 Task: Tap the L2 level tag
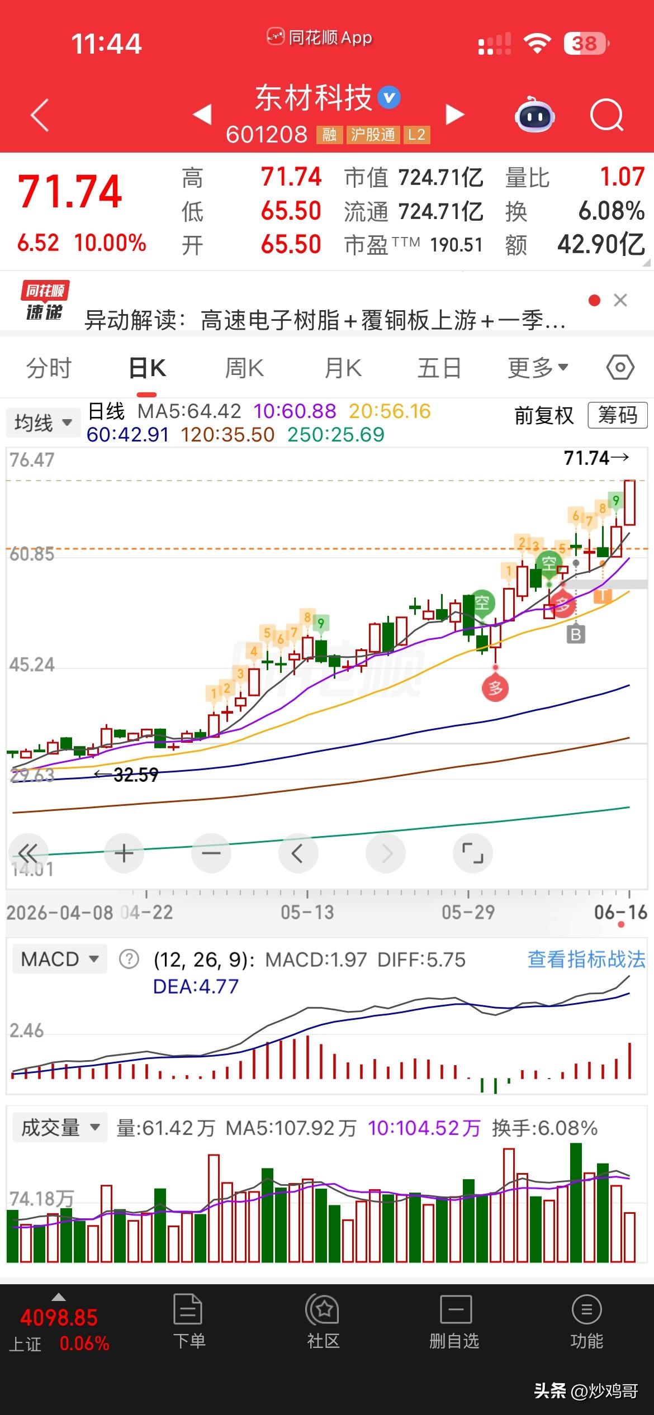pyautogui.click(x=417, y=135)
